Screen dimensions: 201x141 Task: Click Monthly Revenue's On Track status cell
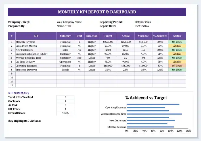177,42
